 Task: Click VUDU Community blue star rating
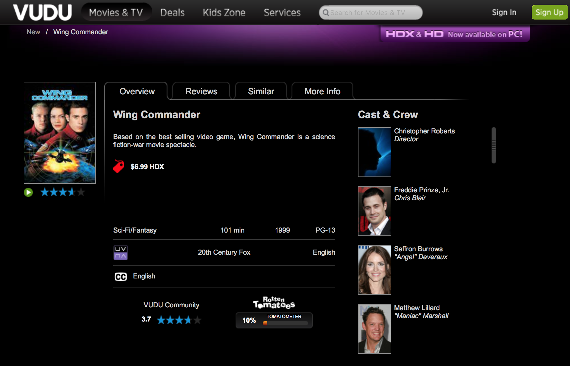(x=179, y=320)
